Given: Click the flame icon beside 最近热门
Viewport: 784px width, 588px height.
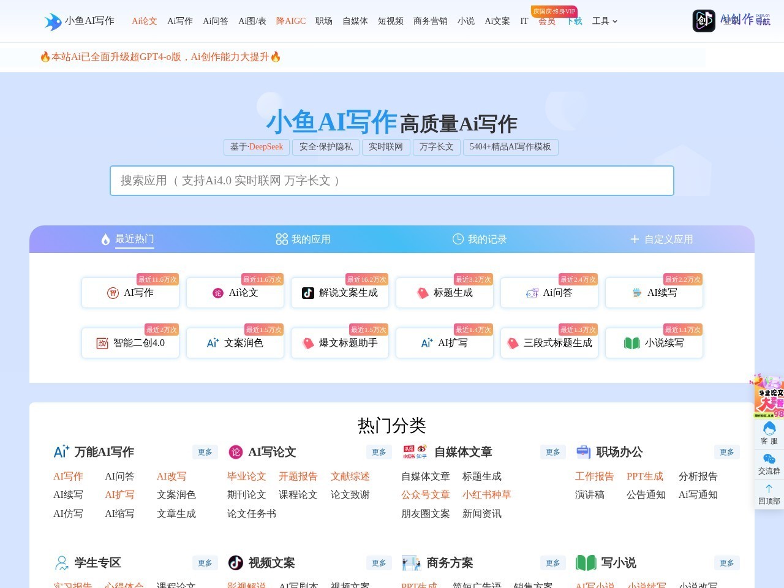Looking at the screenshot, I should pos(105,239).
